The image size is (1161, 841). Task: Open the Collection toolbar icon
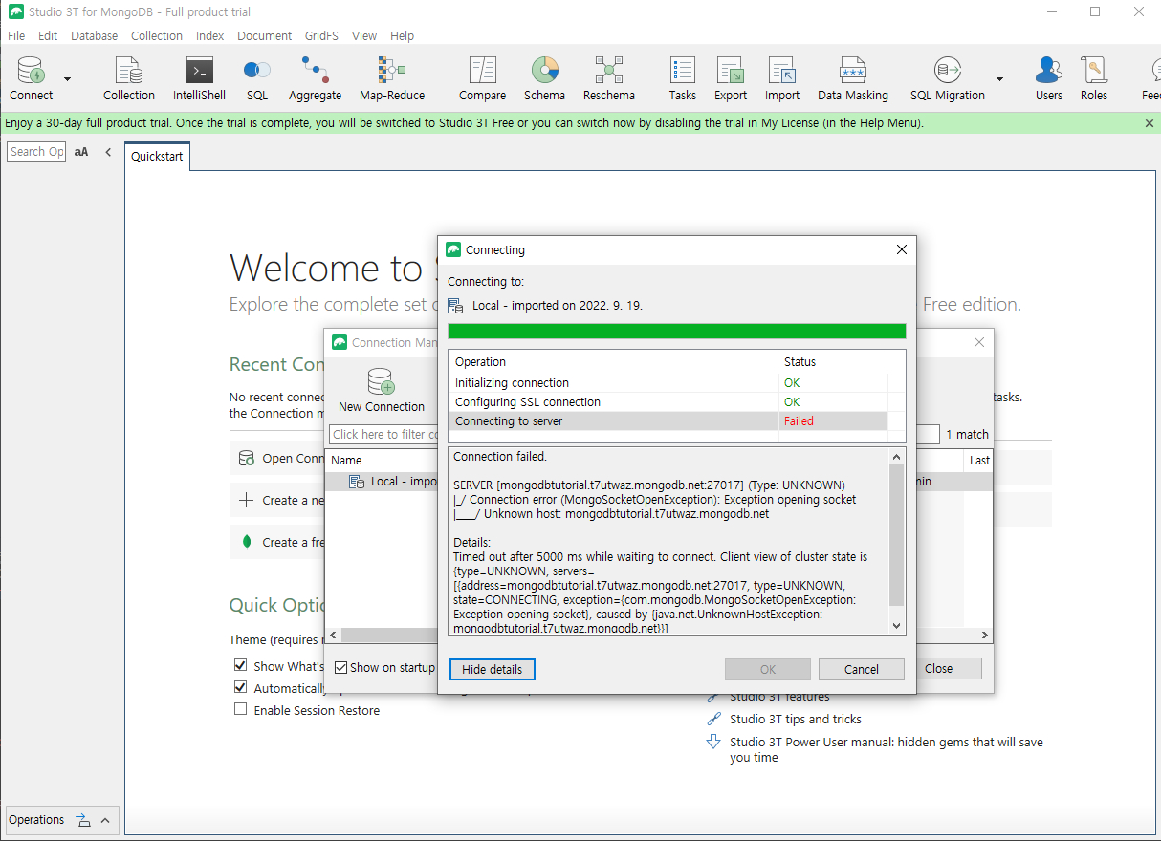(129, 78)
